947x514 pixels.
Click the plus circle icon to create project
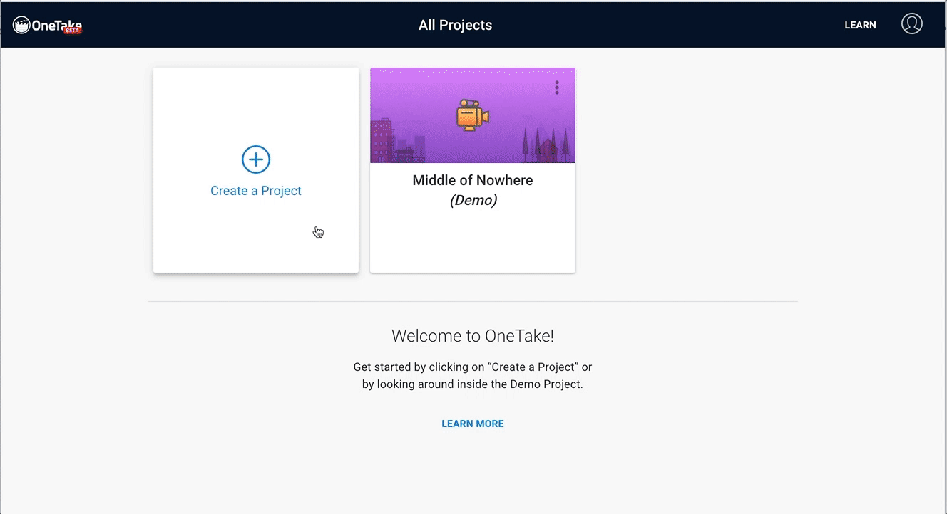[256, 159]
